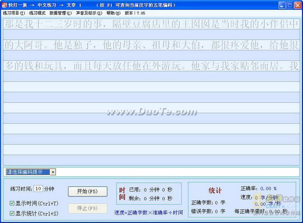This screenshot has height=223, width=303.
Task: Close the 快打一族 window
Action: pyautogui.click(x=298, y=5)
